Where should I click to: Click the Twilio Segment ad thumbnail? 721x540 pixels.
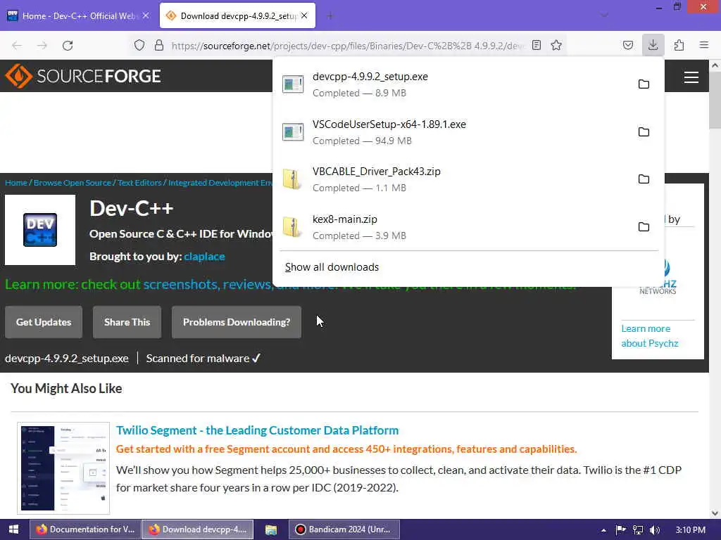click(x=63, y=468)
